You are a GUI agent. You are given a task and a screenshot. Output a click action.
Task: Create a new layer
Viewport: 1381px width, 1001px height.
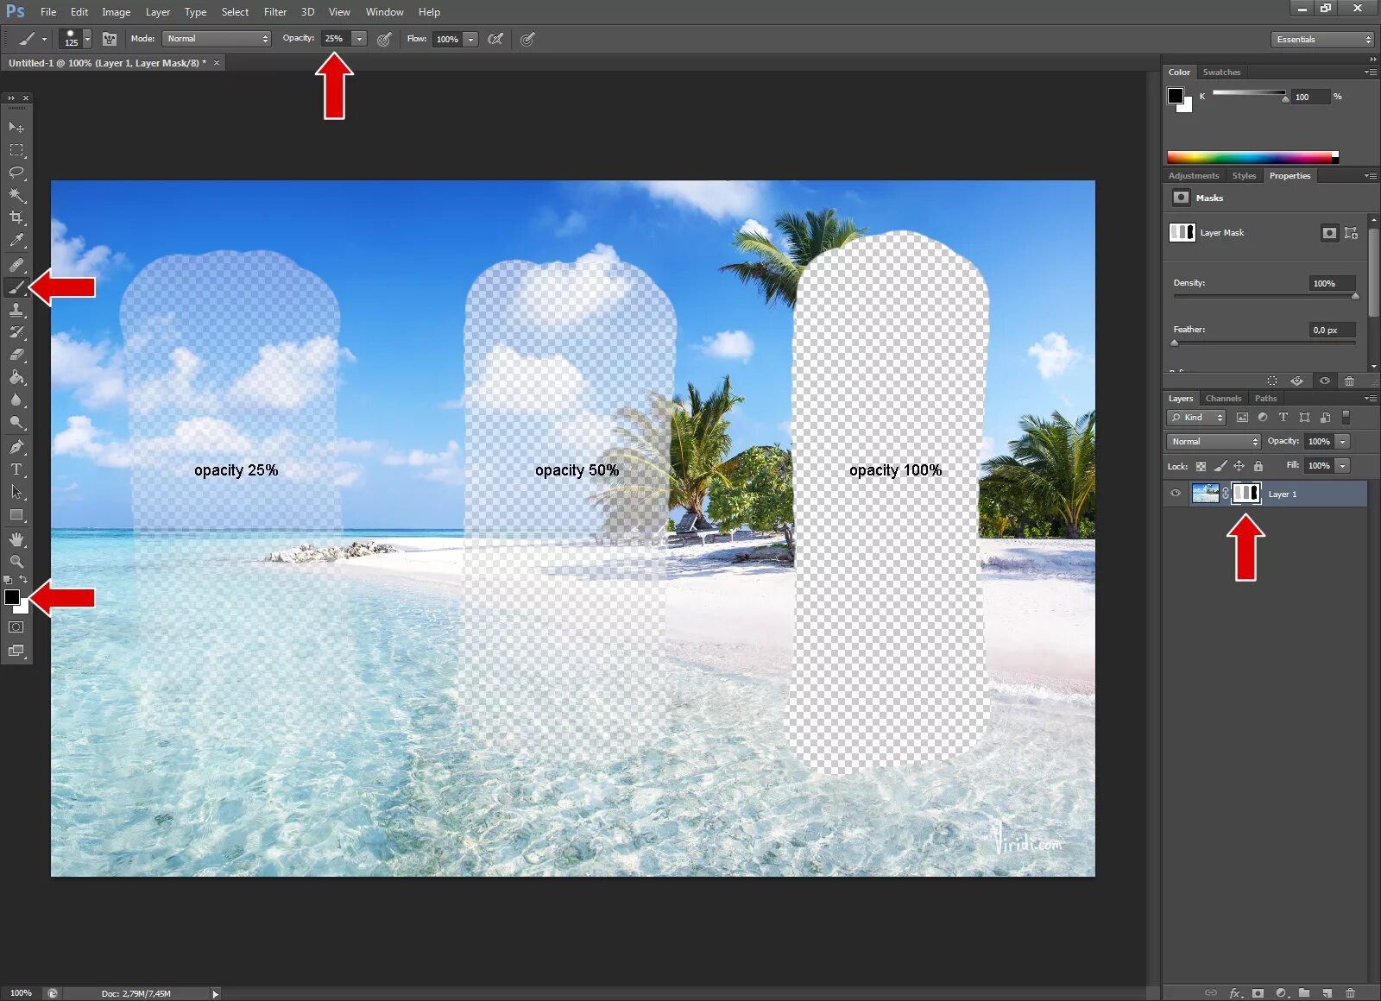point(1327,993)
